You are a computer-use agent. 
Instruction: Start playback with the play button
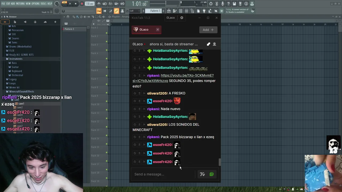pos(70,4)
